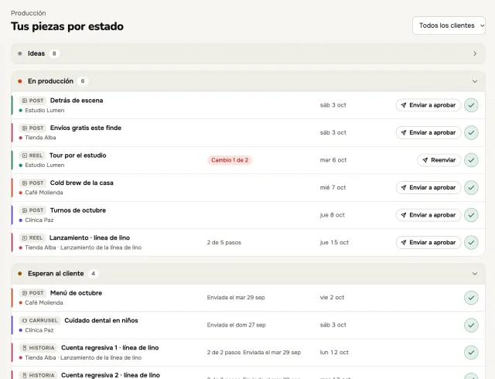This screenshot has height=379, width=495.
Task: Open Cuenta regresiva 1 · línea de lino
Action: [110, 348]
